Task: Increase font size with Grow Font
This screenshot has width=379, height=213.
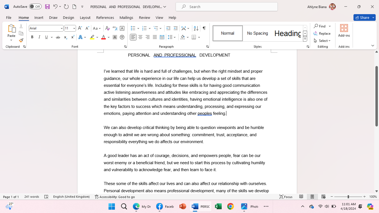Action: coord(80,28)
